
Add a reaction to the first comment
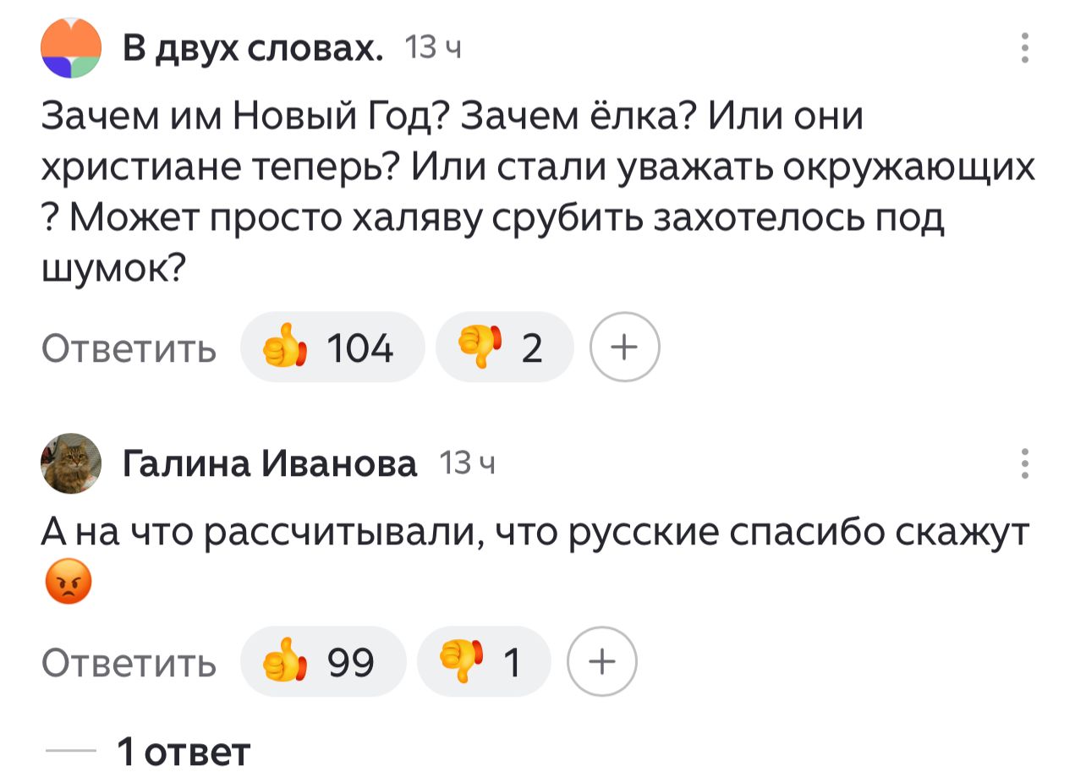[x=624, y=348]
